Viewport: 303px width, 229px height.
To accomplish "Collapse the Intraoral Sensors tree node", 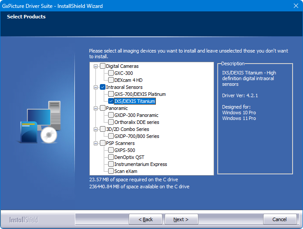I will coord(96,87).
